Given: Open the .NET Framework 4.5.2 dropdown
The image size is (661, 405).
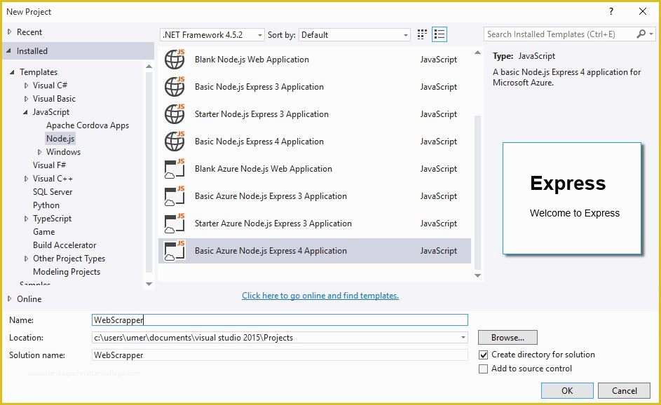Looking at the screenshot, I should [212, 34].
